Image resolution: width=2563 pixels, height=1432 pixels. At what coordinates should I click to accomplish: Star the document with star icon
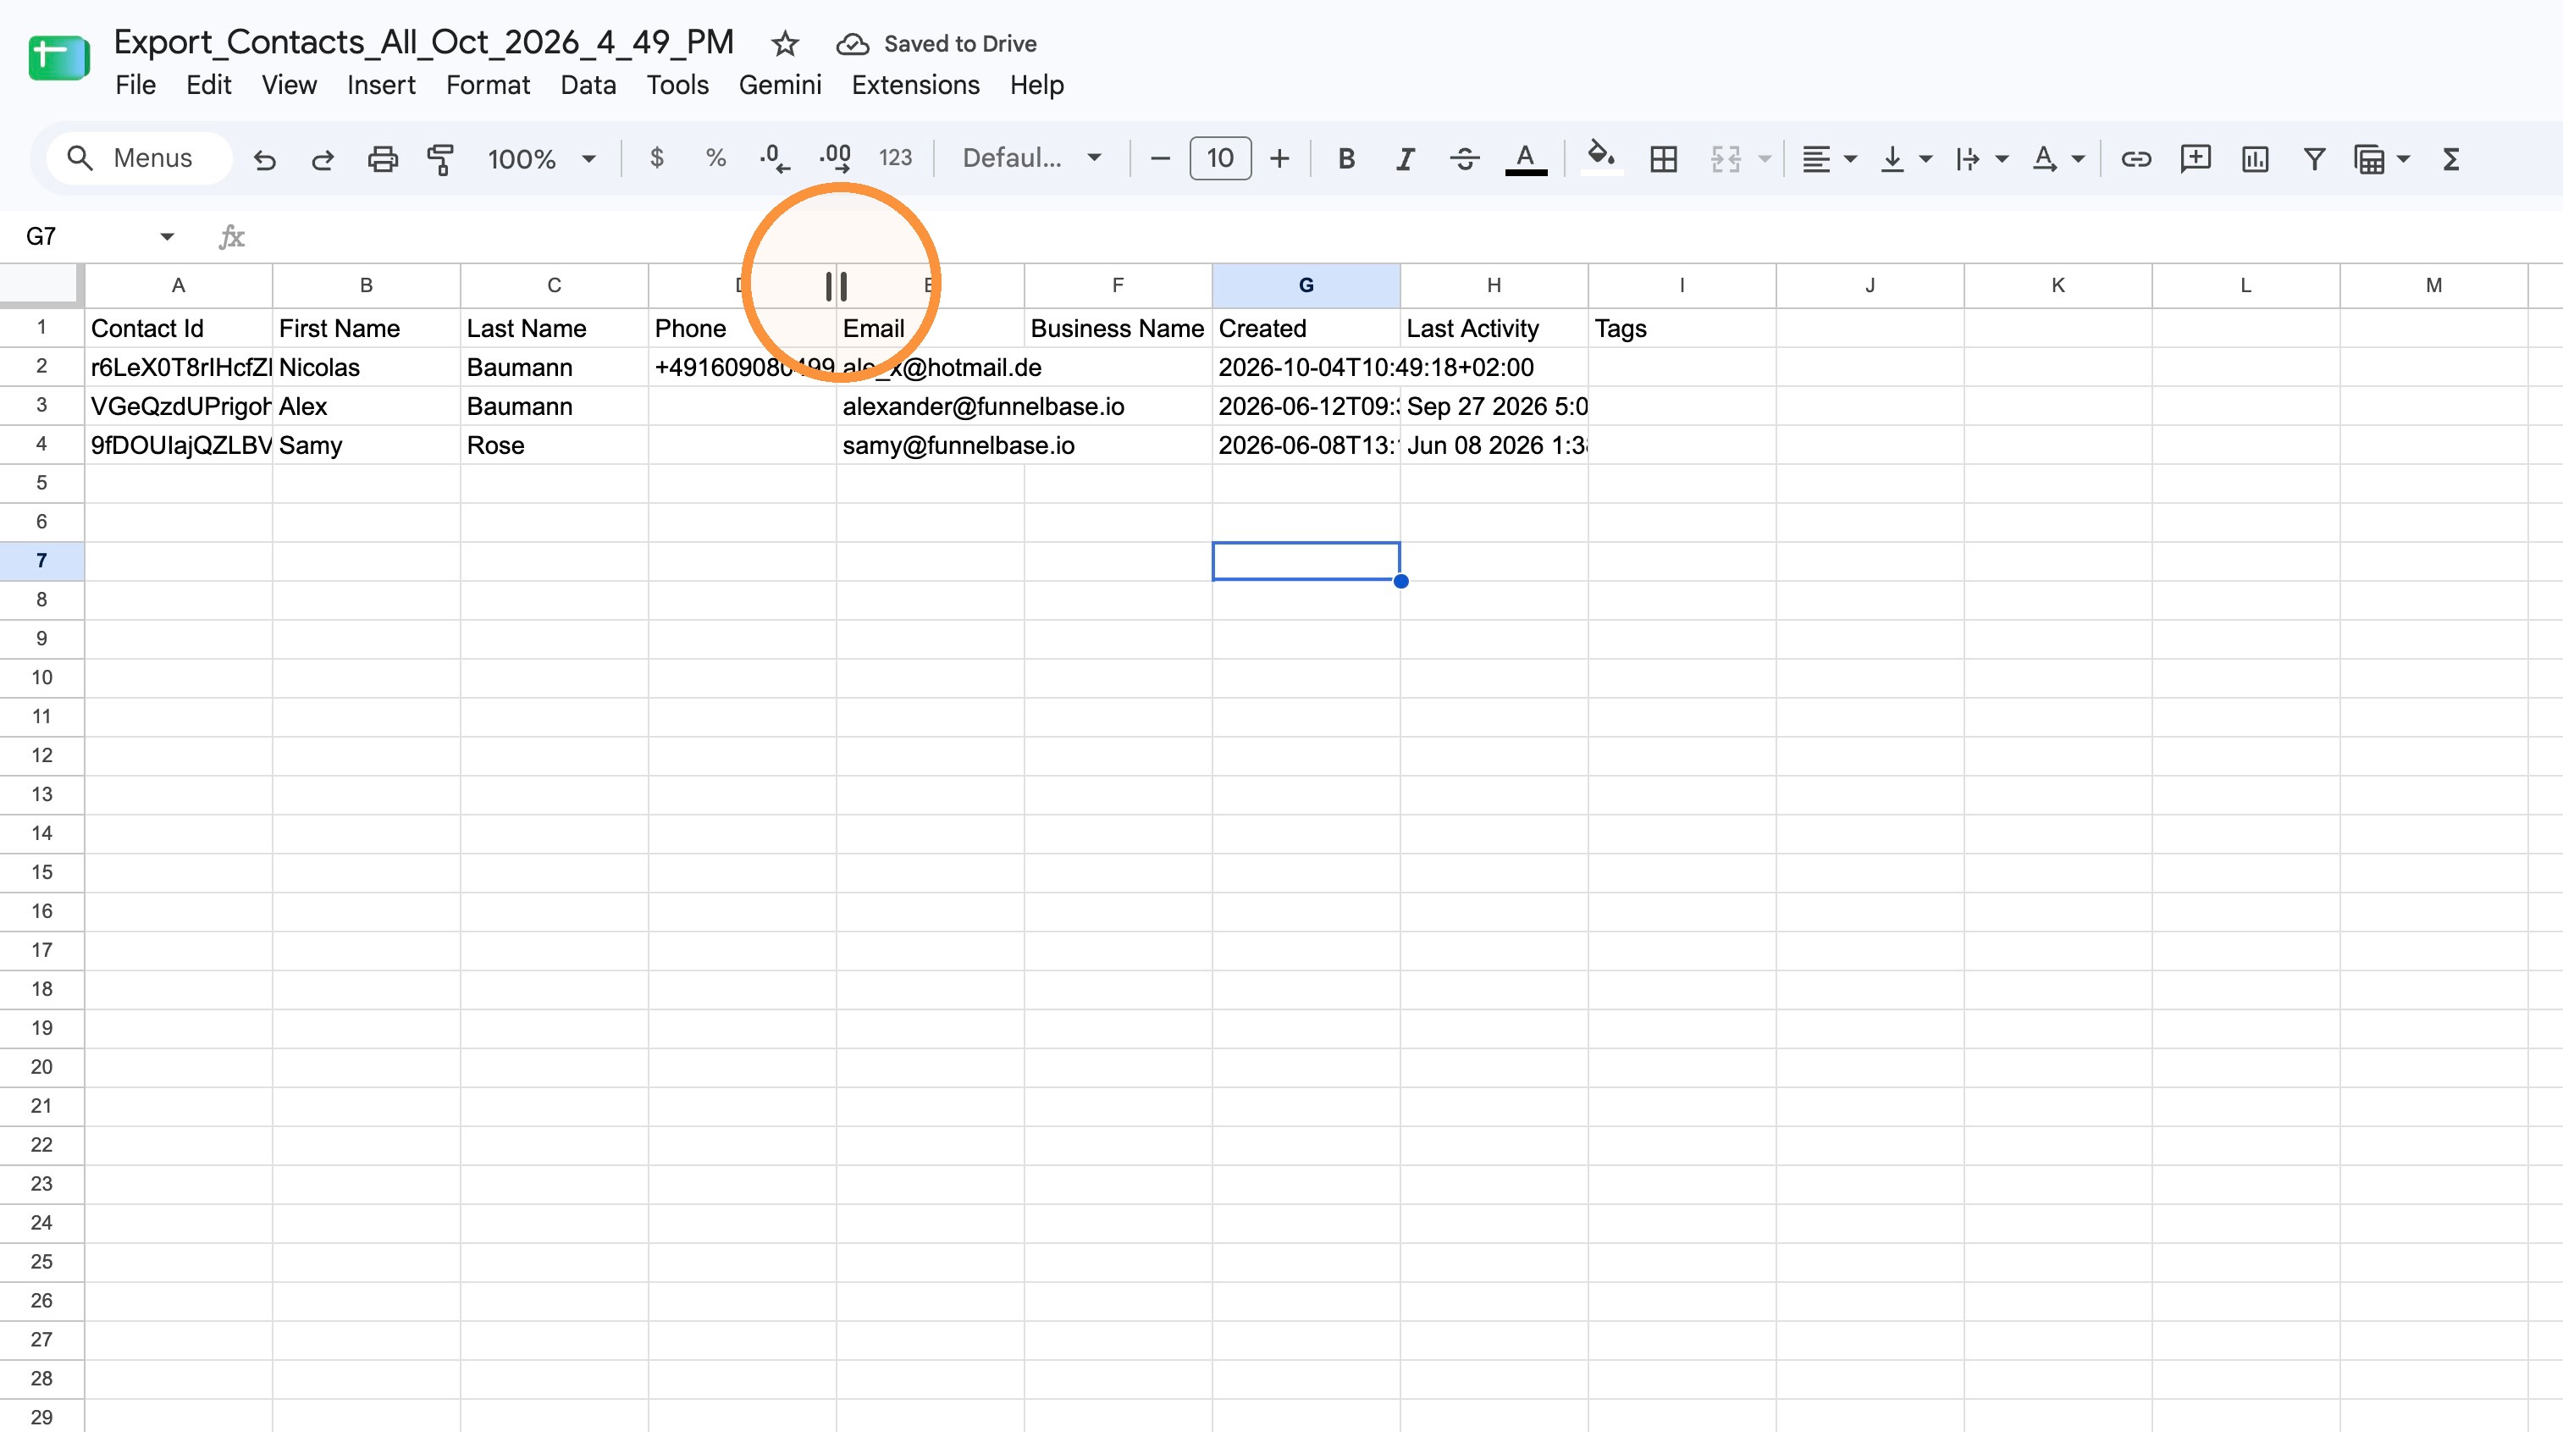(x=785, y=44)
